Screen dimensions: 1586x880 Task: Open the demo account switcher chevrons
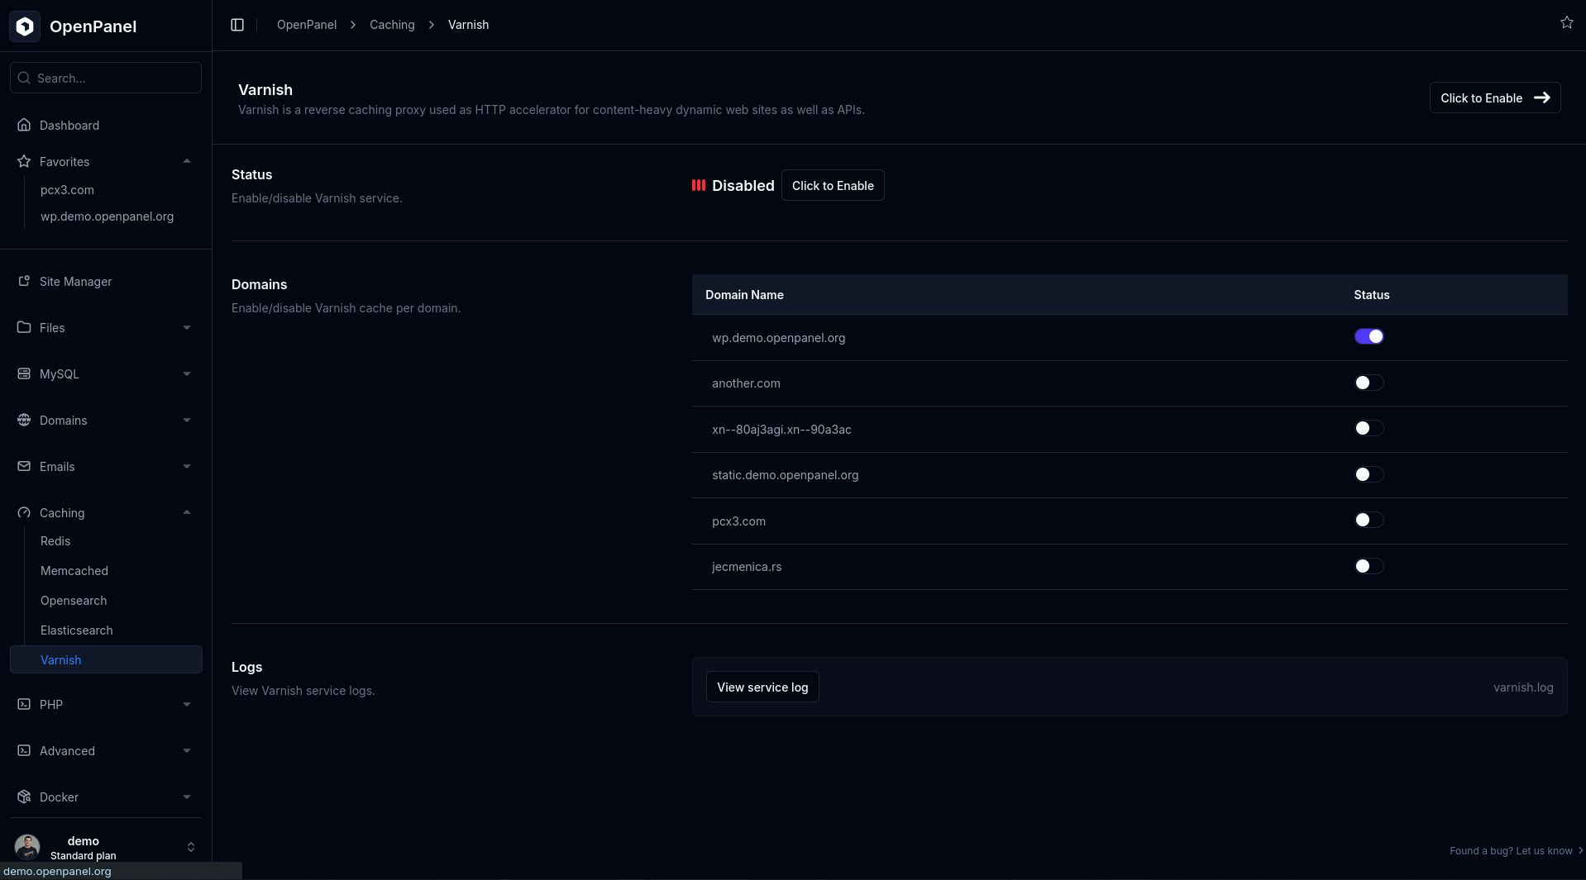point(191,847)
